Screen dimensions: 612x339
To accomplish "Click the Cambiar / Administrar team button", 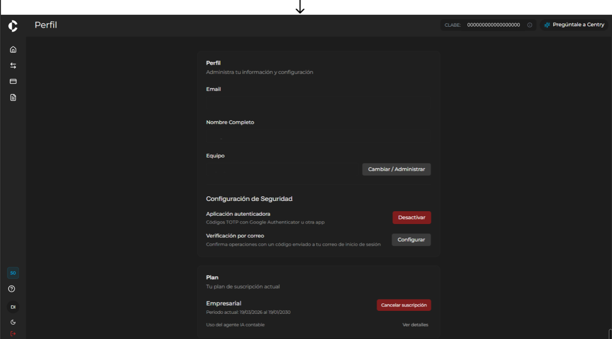I will pos(396,169).
